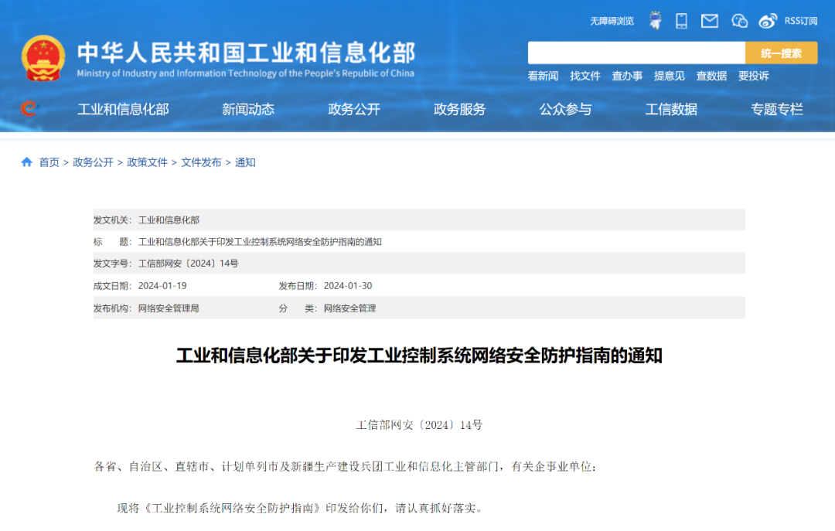Click category value 网络安全管理
The height and width of the screenshot is (531, 835).
349,308
